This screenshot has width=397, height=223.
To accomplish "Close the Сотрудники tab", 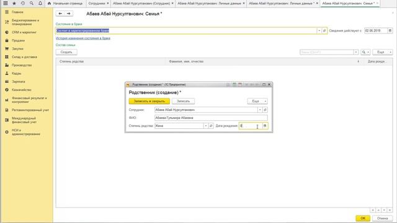I will 107,4.
